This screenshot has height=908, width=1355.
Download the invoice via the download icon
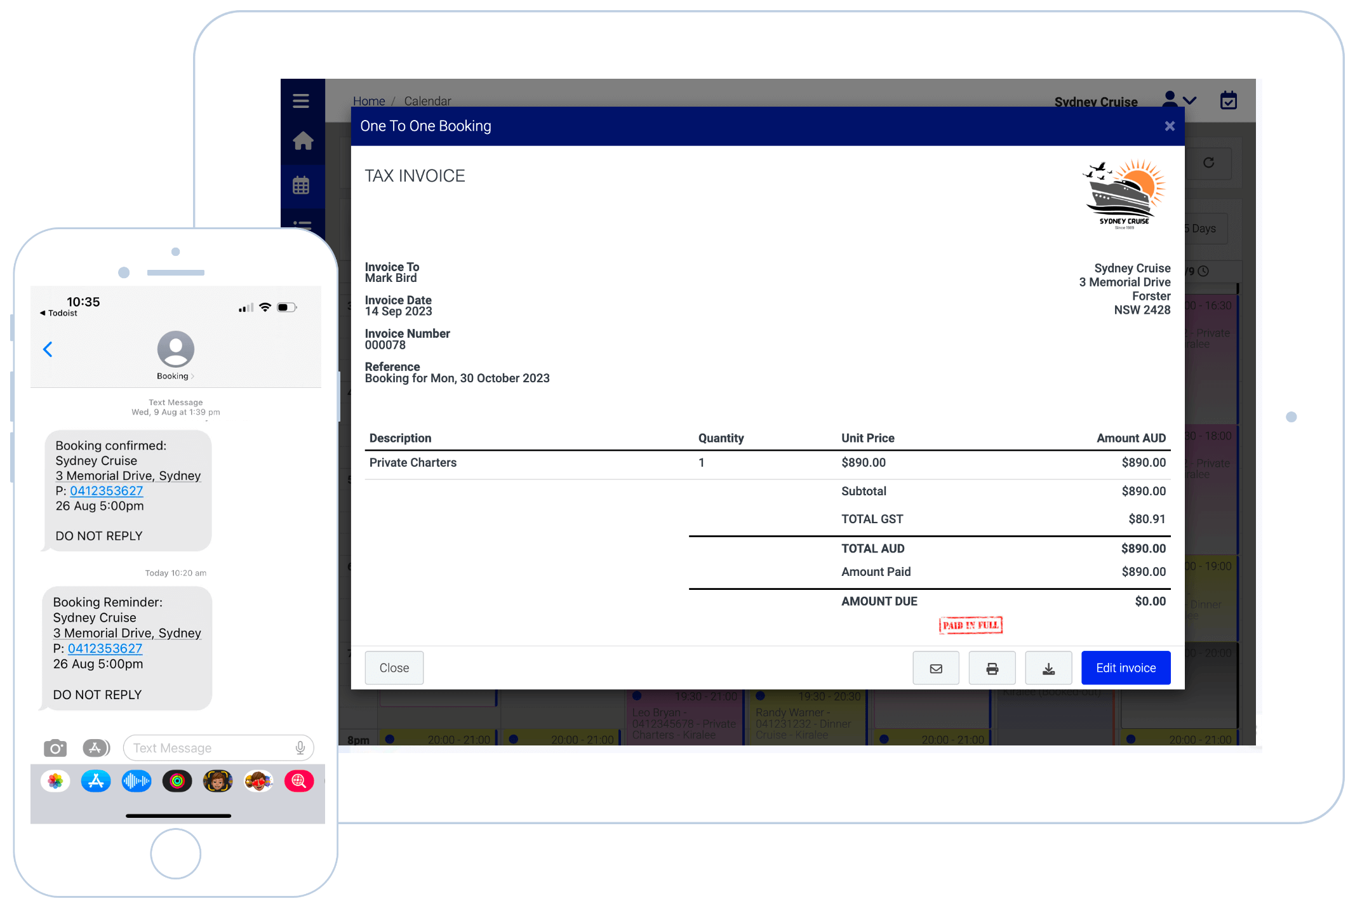(x=1048, y=667)
